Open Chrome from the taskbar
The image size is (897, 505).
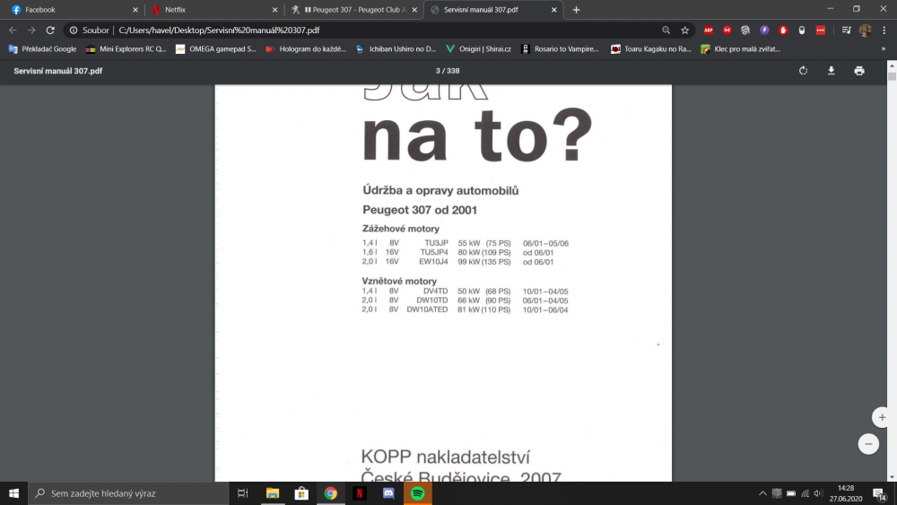tap(331, 493)
